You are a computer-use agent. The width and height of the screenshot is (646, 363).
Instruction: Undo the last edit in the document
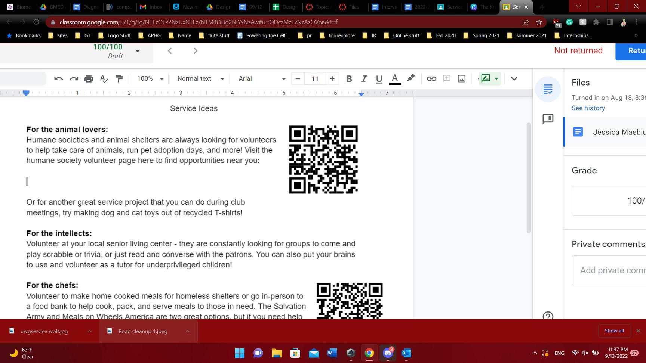tap(58, 78)
